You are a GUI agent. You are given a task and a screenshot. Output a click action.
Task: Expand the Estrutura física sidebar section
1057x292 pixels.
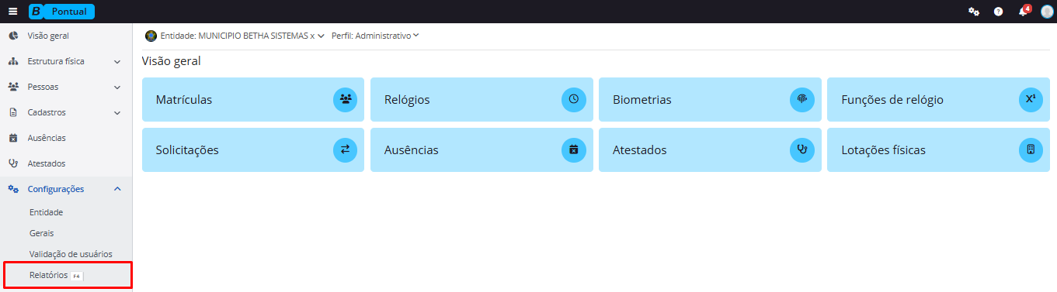click(x=66, y=61)
